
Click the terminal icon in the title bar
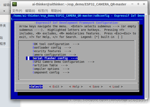pyautogui.click(x=14, y=4)
